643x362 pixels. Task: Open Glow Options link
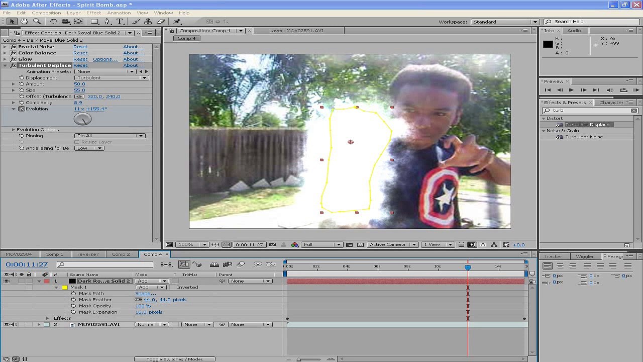click(x=105, y=59)
